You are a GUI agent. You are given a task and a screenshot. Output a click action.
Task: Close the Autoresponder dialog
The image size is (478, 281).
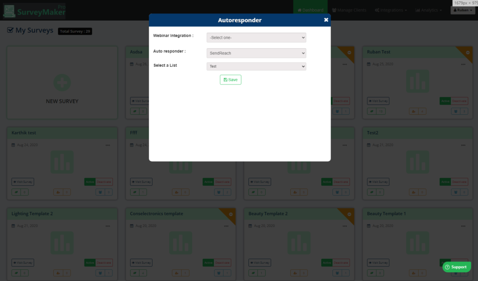pyautogui.click(x=326, y=20)
